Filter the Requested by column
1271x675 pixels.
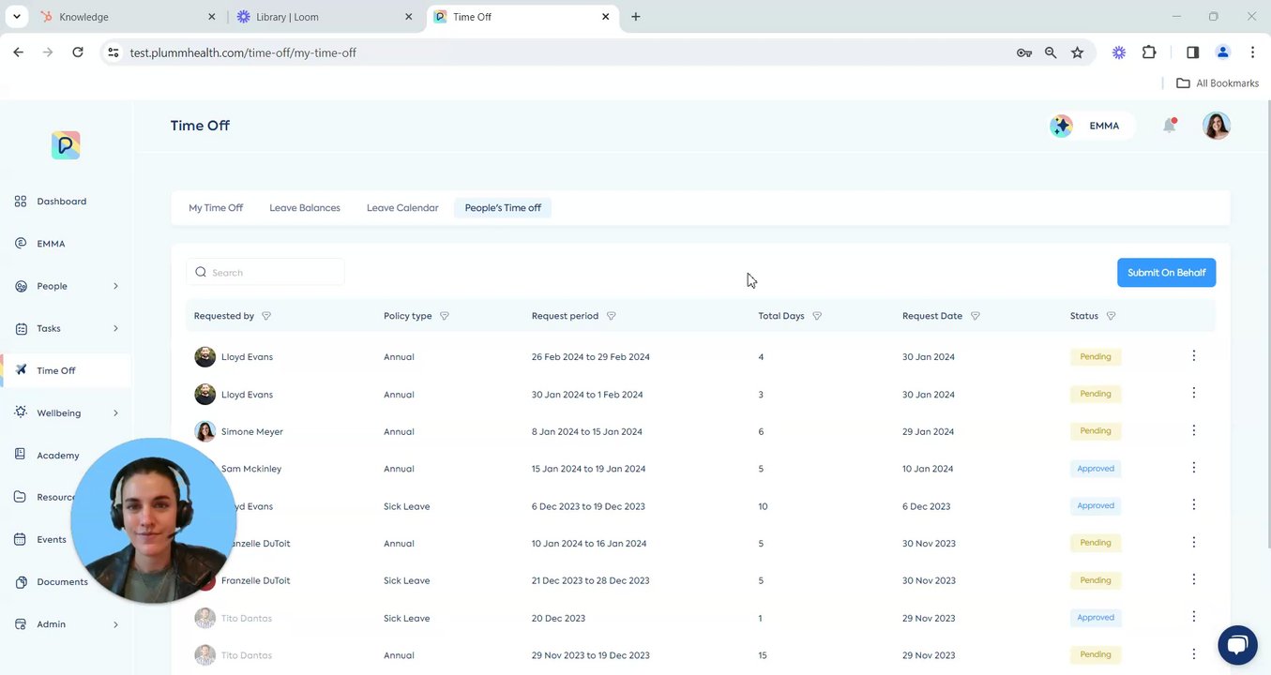pyautogui.click(x=266, y=316)
